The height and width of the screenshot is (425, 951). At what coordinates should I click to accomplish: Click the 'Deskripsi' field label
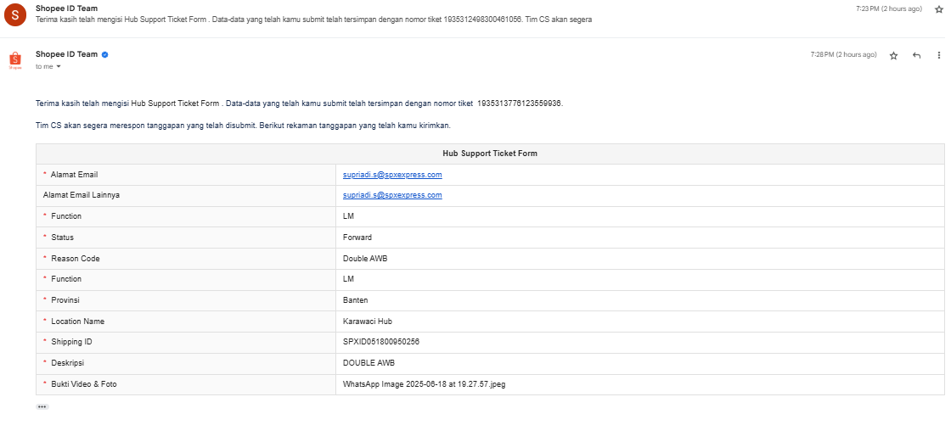[x=67, y=362]
